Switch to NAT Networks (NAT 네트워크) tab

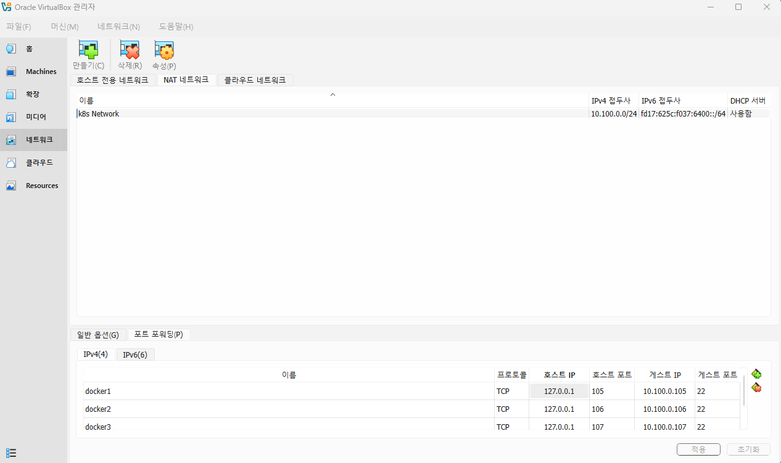(x=186, y=80)
